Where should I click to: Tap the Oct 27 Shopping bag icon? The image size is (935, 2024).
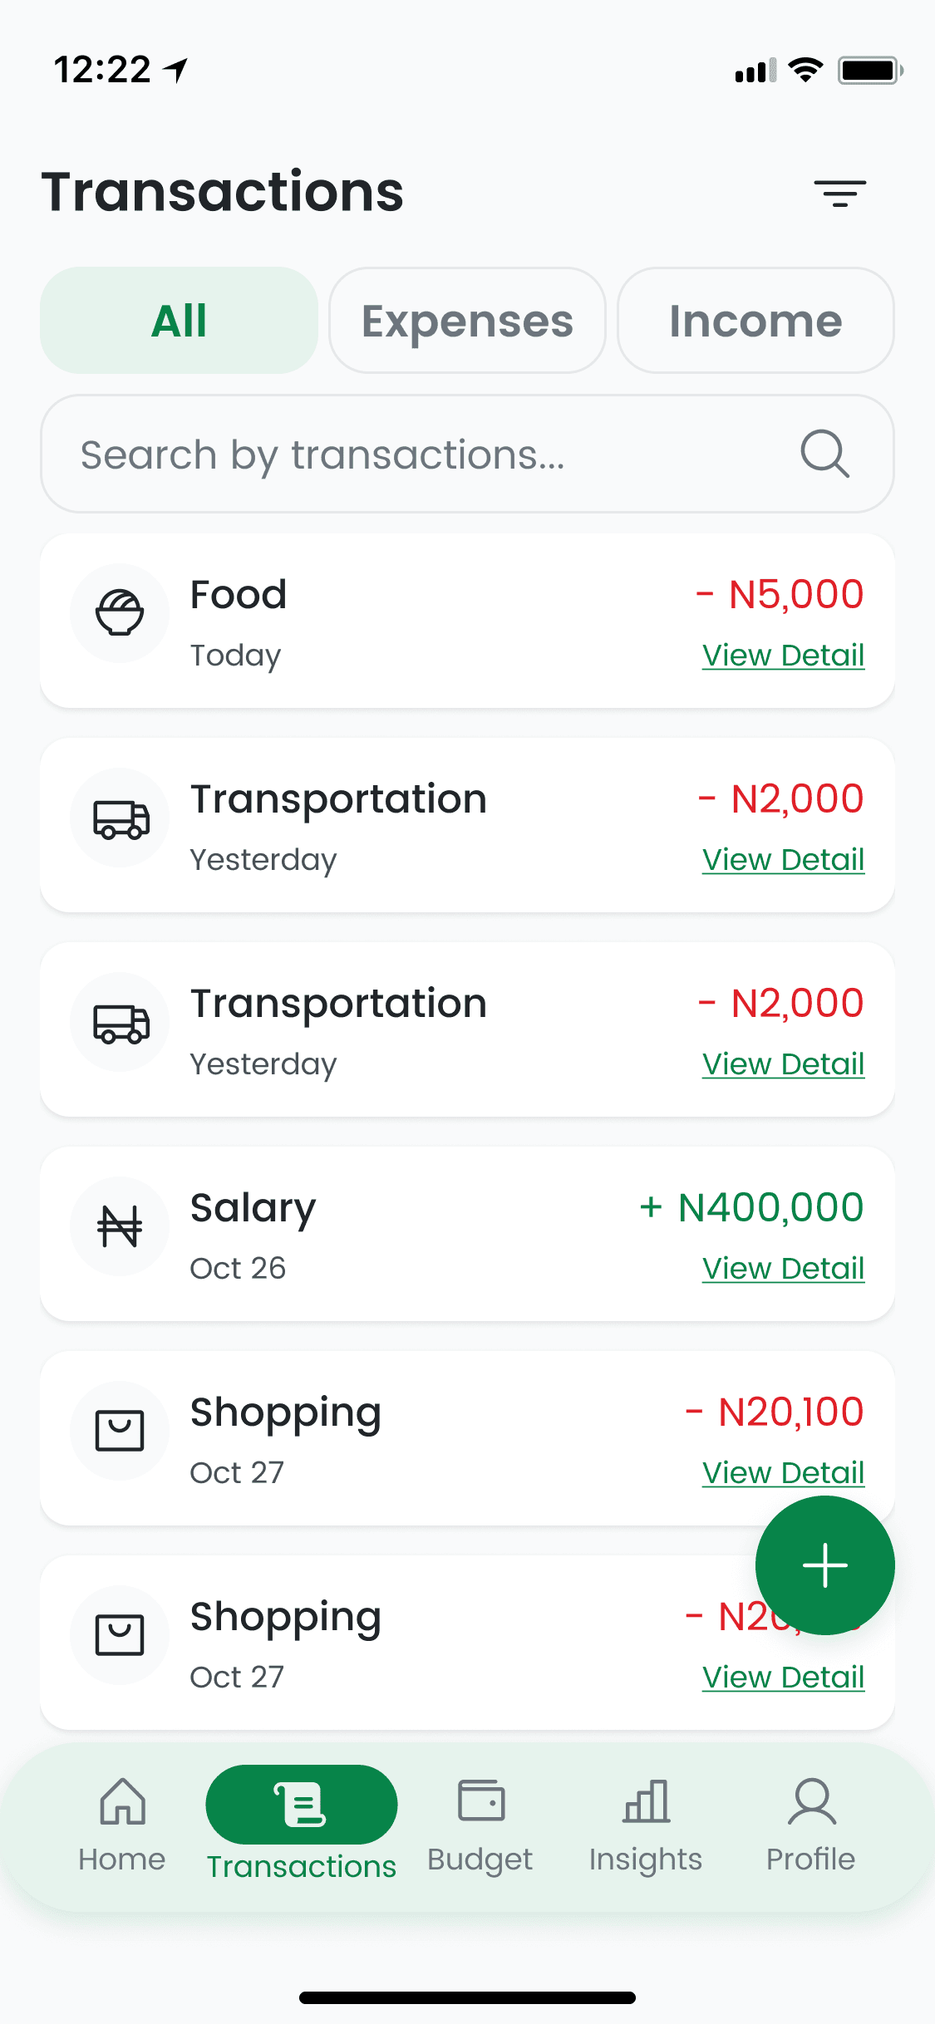120,1431
